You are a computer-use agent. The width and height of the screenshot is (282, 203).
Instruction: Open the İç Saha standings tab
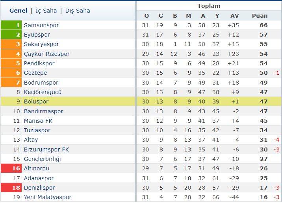point(46,11)
